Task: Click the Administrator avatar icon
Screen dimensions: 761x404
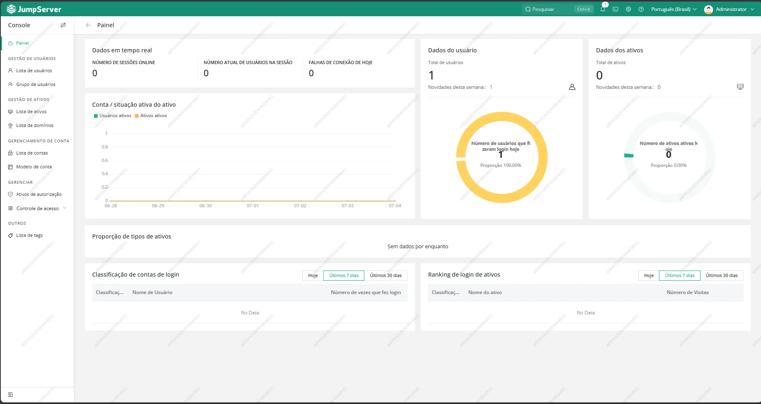Action: click(708, 9)
